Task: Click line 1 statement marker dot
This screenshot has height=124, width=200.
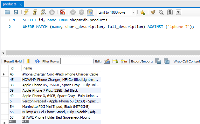Action: point(14,20)
